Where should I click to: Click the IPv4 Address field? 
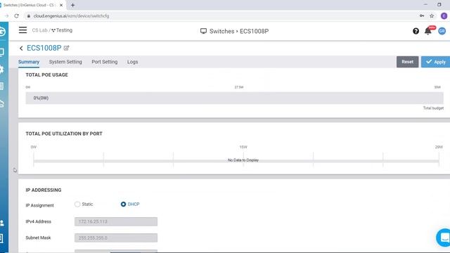coord(116,221)
